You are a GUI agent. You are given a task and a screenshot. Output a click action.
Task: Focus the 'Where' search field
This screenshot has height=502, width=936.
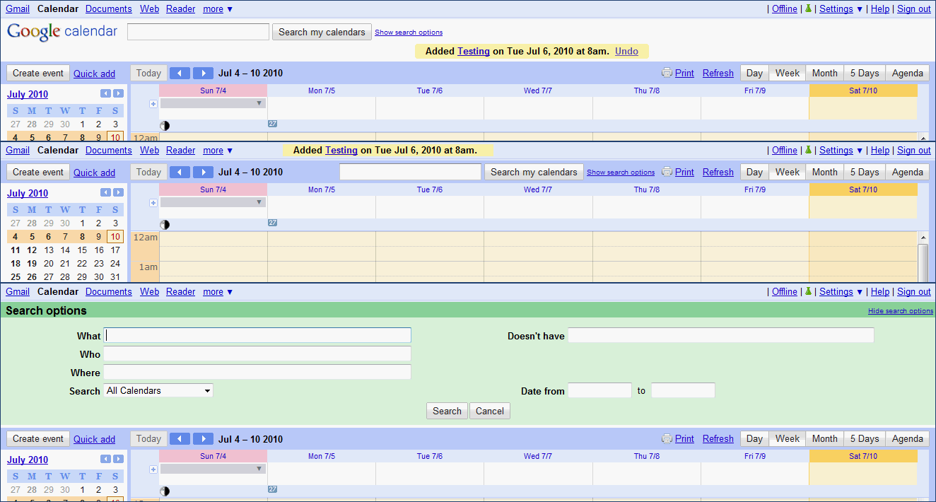(257, 372)
